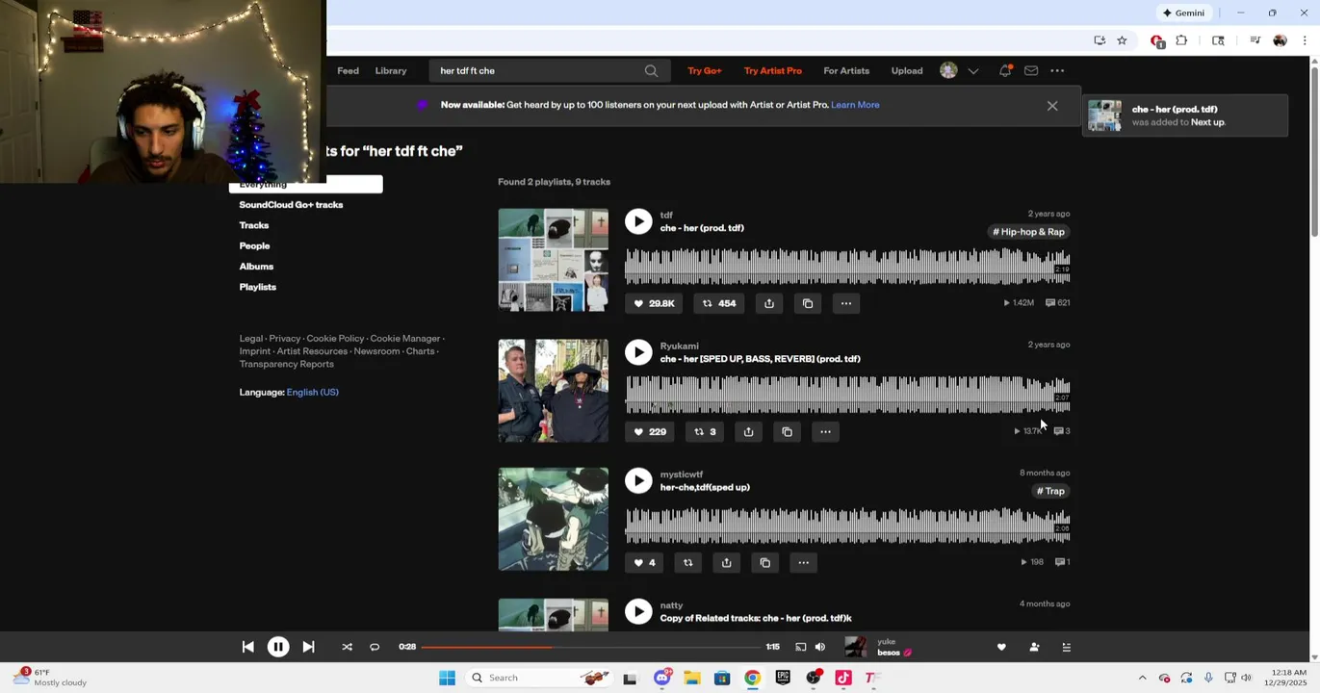The image size is (1320, 693).
Task: Open Chrome extensions puzzle icon
Action: click(x=1181, y=40)
